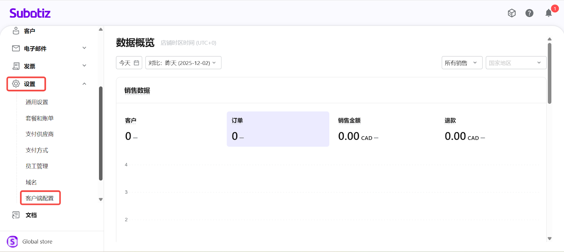Click the notification bell icon

(x=548, y=13)
